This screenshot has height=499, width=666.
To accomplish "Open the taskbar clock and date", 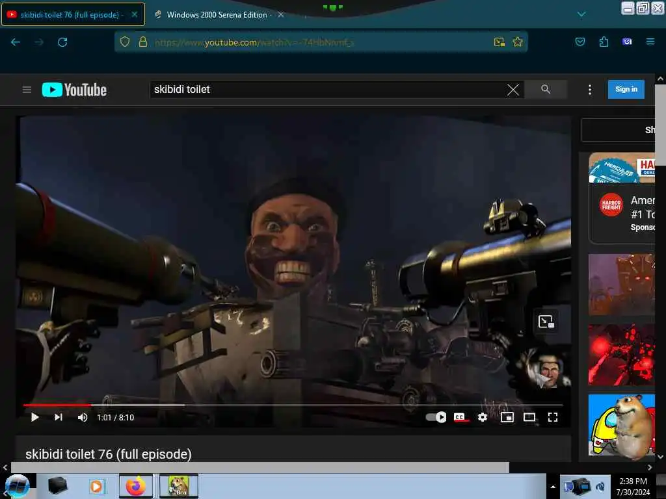I will coord(633,487).
